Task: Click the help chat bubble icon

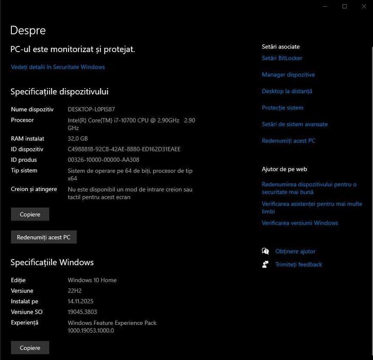Action: click(265, 251)
